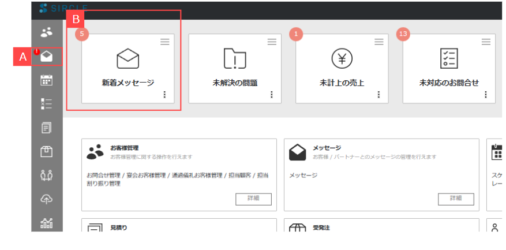Click 詳細 button in メッセージ panel

[456, 199]
